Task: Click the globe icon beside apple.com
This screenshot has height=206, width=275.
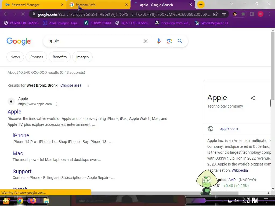Action: pyautogui.click(x=211, y=128)
